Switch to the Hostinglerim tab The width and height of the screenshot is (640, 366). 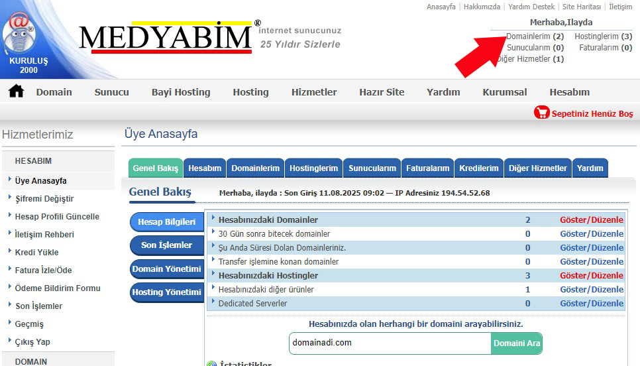click(x=314, y=168)
